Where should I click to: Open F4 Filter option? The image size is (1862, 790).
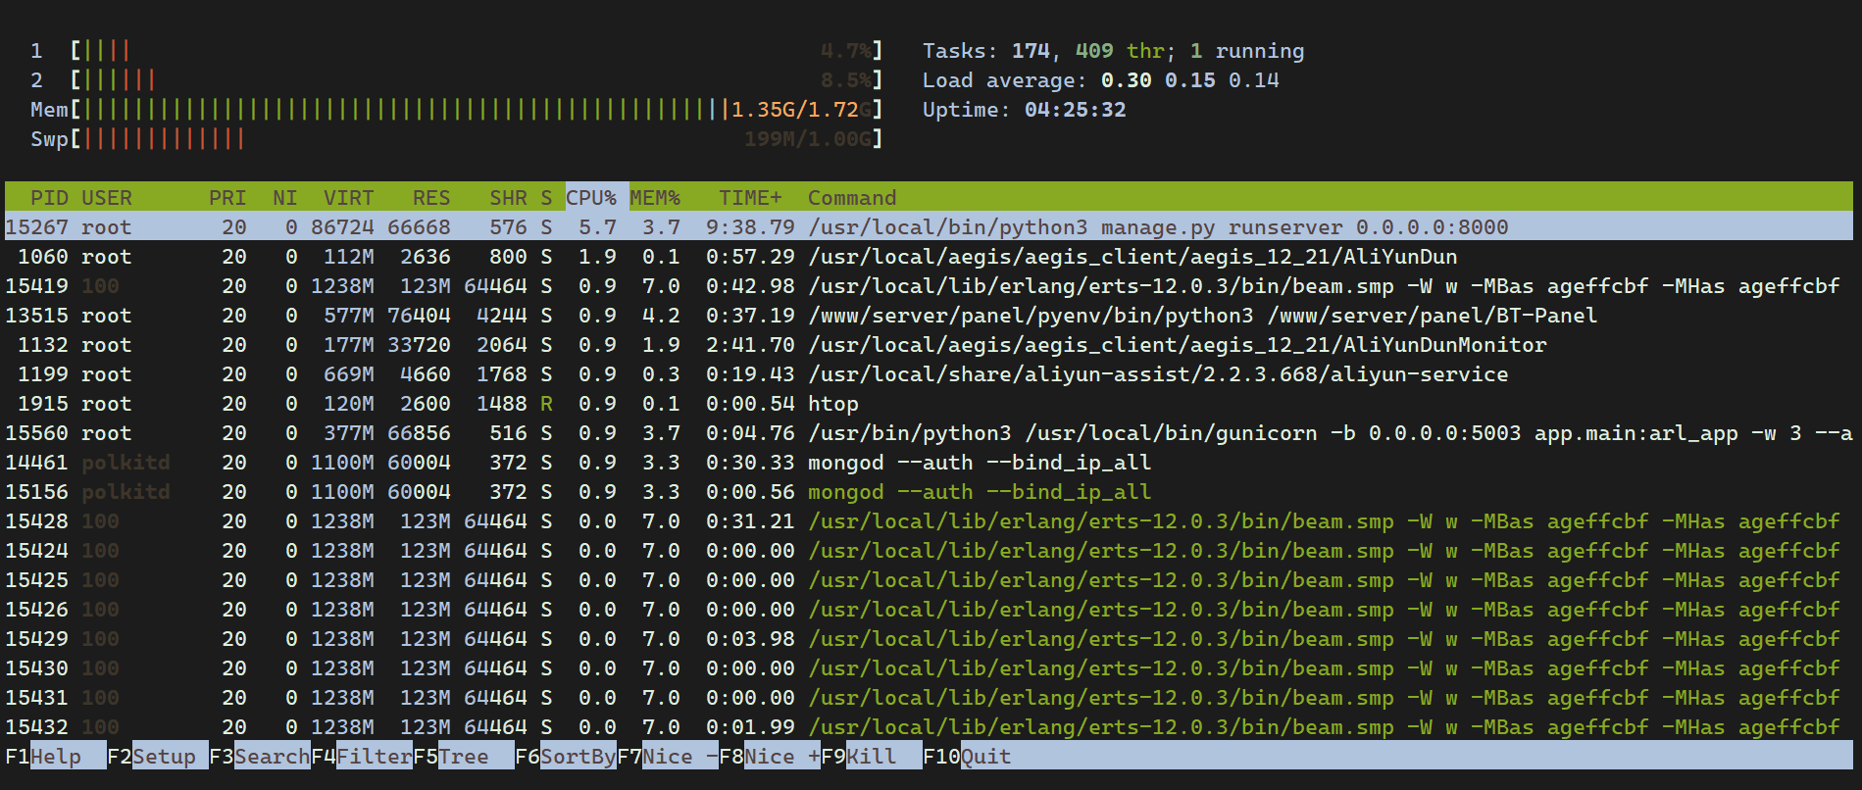click(361, 757)
